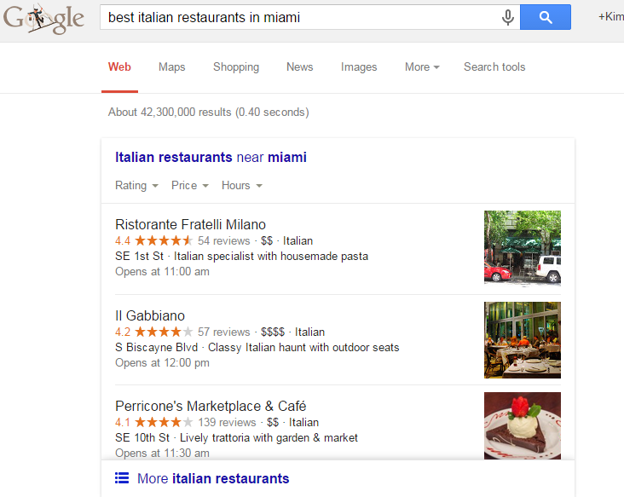Open Italian restaurants near miami heading link

click(211, 157)
